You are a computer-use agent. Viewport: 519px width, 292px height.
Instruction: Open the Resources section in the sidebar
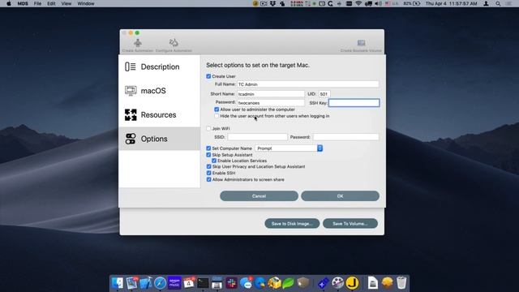click(160, 115)
